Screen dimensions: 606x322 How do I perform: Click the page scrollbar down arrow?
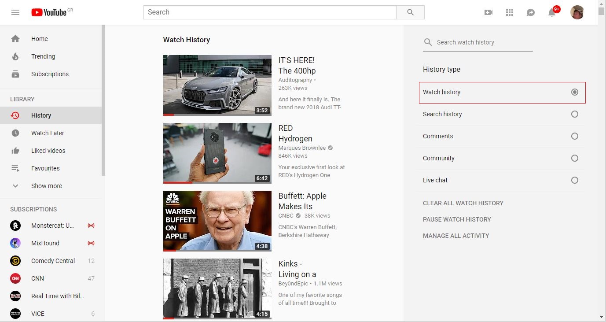(602, 317)
